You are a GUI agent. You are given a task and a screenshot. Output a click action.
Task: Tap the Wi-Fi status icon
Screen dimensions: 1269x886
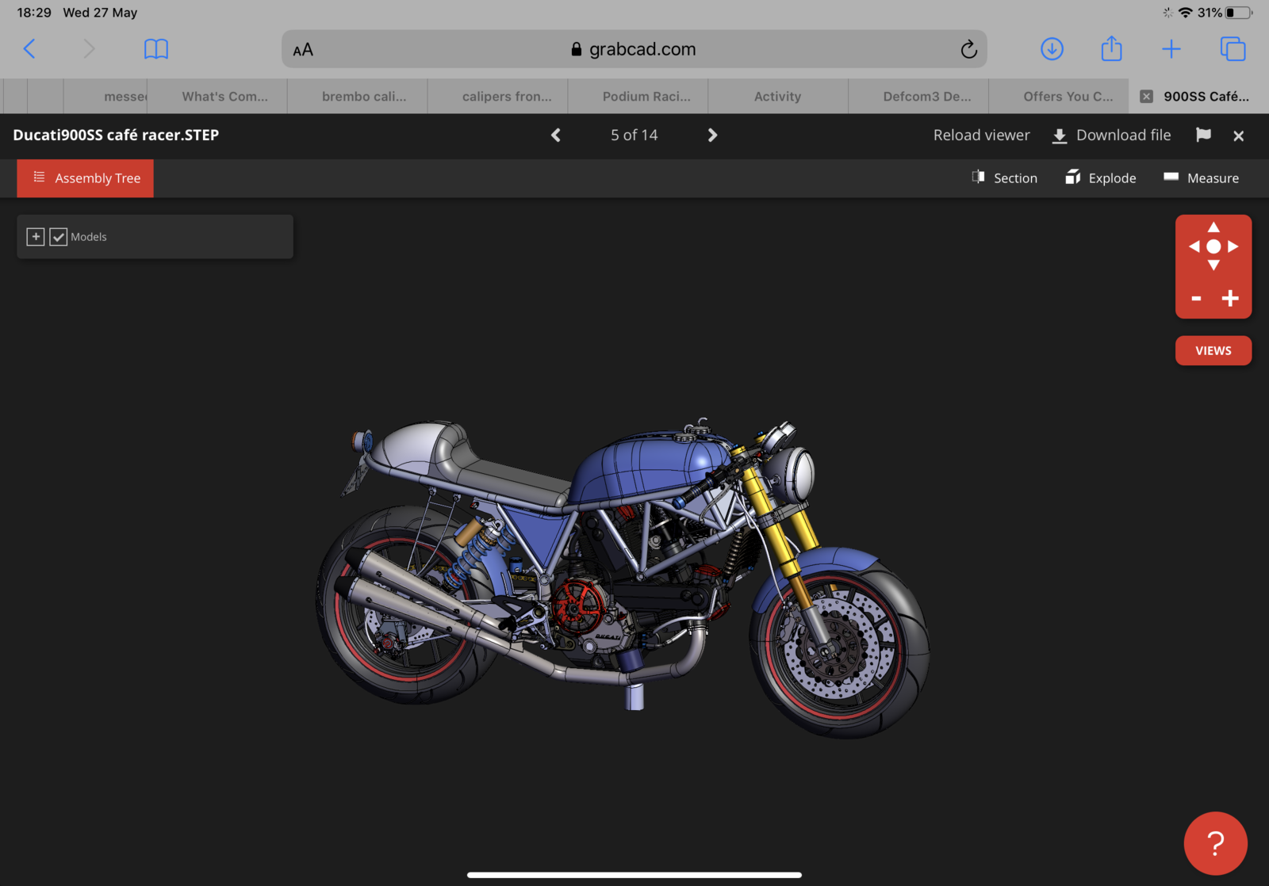(x=1185, y=13)
